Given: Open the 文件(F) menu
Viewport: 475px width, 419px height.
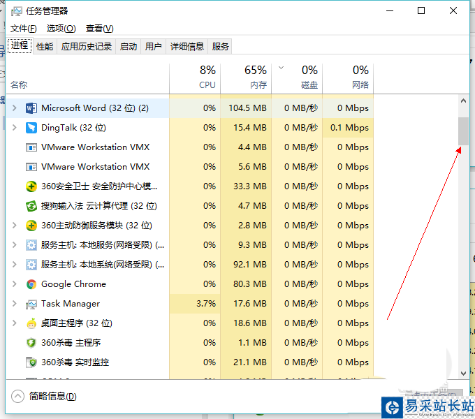Looking at the screenshot, I should click(x=23, y=29).
